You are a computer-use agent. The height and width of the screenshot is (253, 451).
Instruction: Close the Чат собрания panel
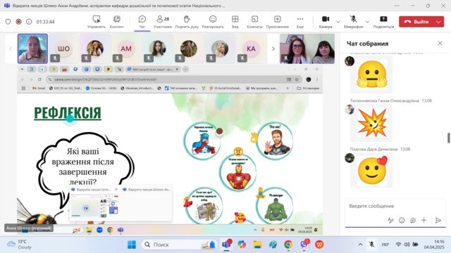point(440,44)
